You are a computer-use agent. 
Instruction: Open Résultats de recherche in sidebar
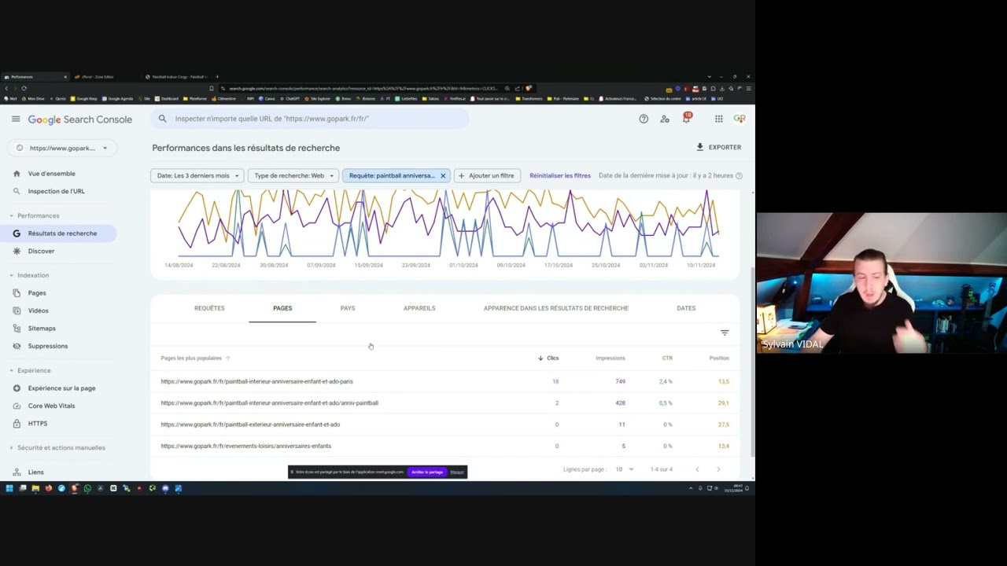tap(59, 233)
